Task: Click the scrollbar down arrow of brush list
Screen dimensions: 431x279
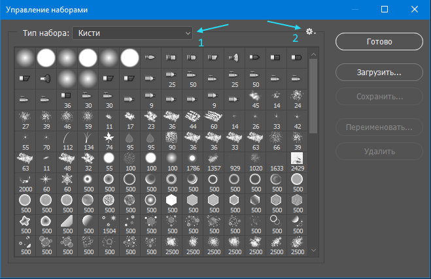Action: [313, 250]
